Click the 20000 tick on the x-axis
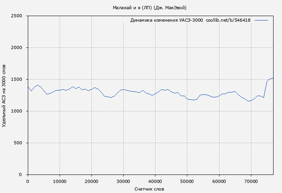Screen dimensions: 282x193 [x=91, y=181]
